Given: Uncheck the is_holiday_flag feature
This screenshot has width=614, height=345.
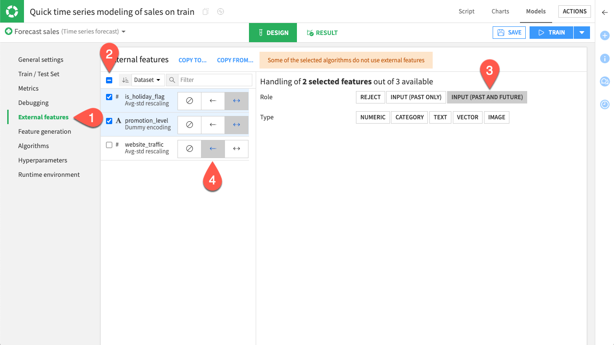Looking at the screenshot, I should click(x=109, y=97).
